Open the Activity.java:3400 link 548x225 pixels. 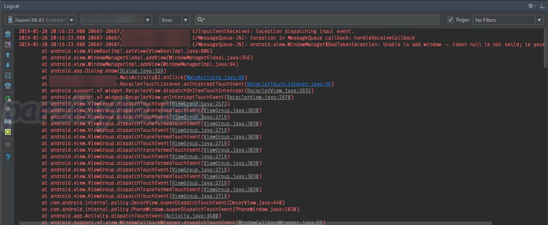tap(192, 216)
